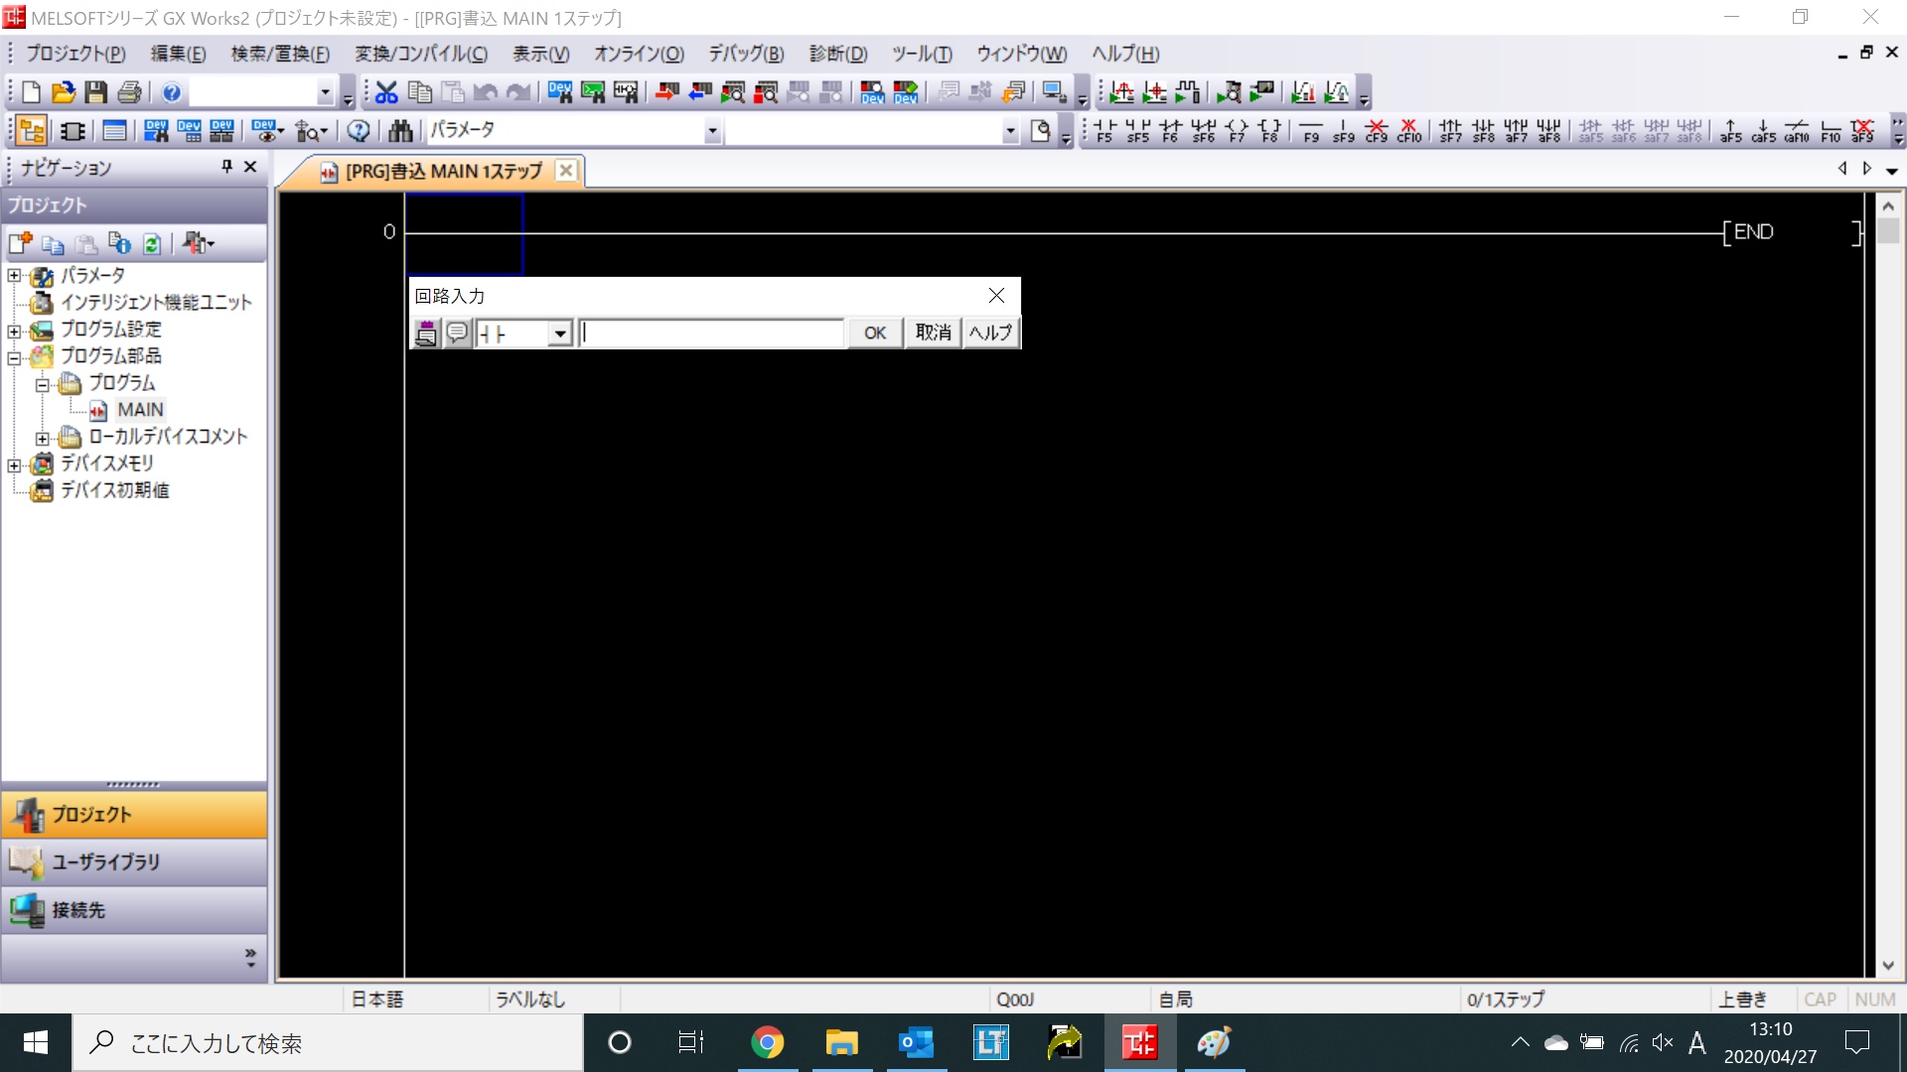Image resolution: width=1907 pixels, height=1072 pixels.
Task: Pin the Navigation panel
Action: tap(226, 167)
